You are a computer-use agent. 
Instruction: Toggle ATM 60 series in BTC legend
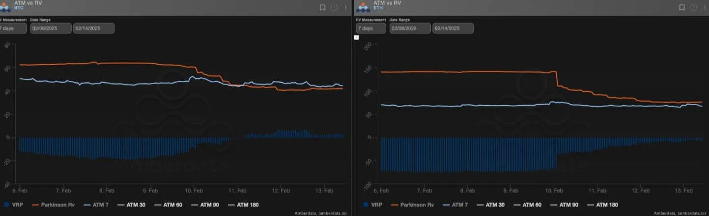168,205
